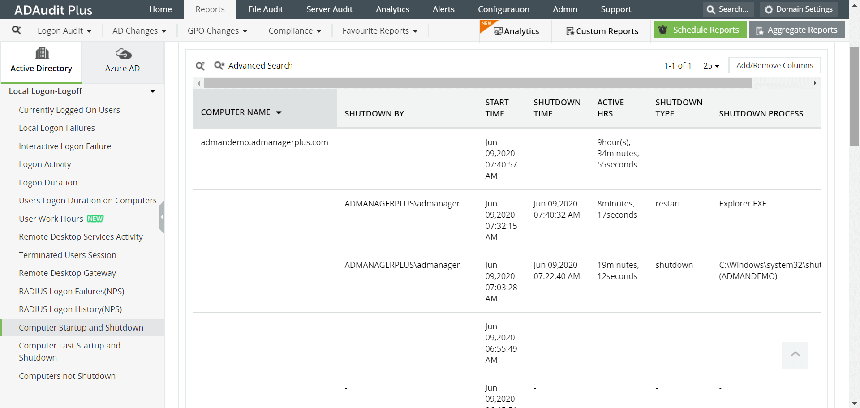This screenshot has height=408, width=860.
Task: Click the Active Directory building icon
Action: point(42,53)
